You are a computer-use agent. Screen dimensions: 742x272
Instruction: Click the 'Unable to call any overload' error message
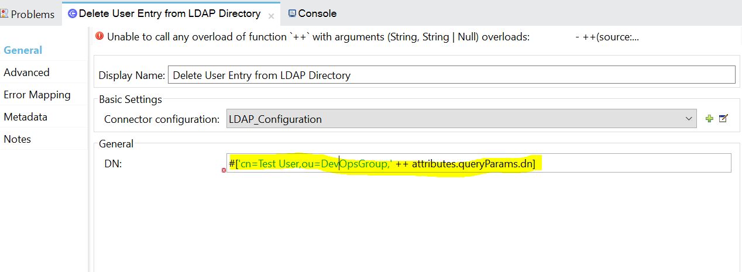(x=318, y=36)
